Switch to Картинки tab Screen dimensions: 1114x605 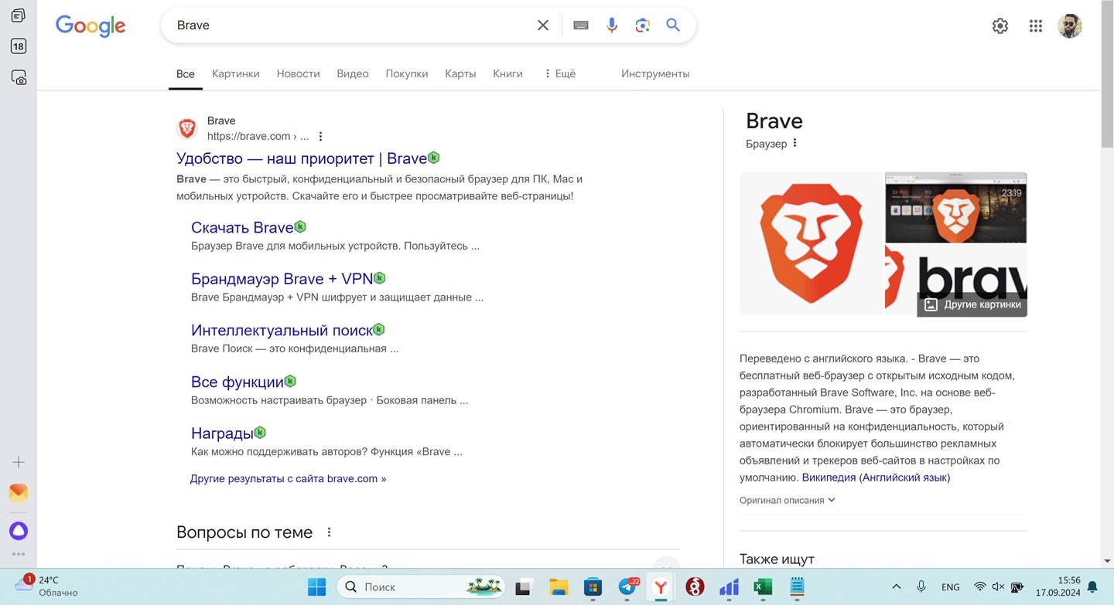[236, 74]
